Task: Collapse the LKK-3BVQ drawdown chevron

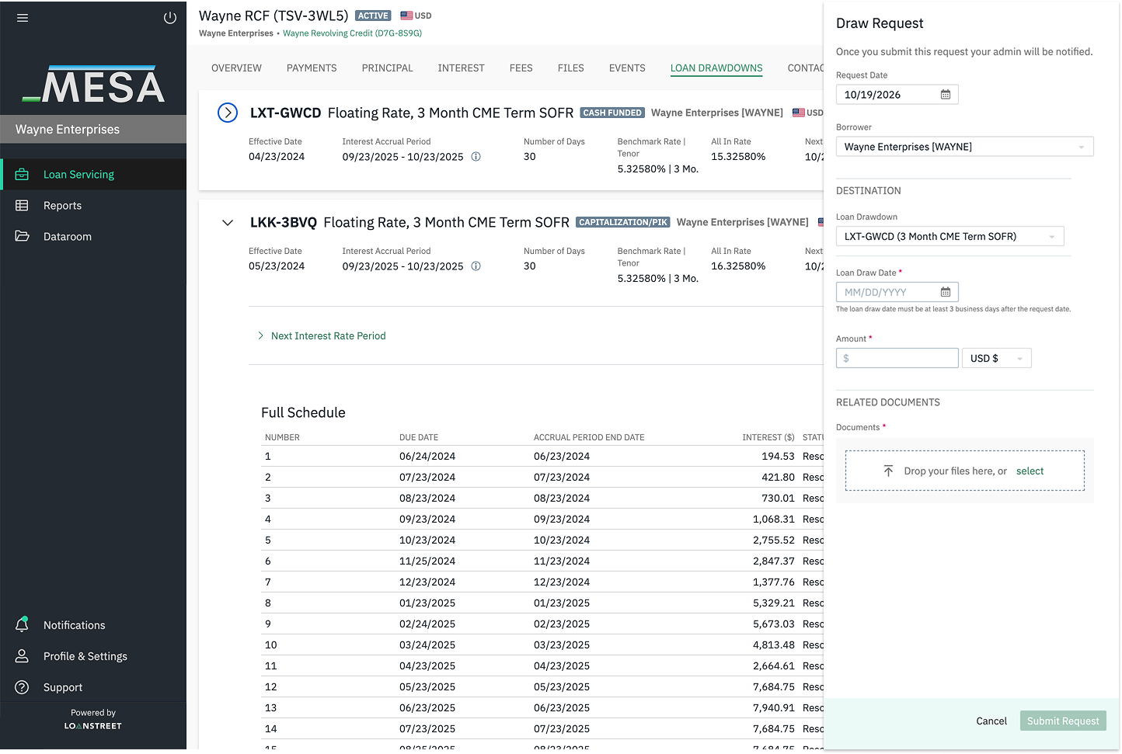Action: pyautogui.click(x=228, y=223)
